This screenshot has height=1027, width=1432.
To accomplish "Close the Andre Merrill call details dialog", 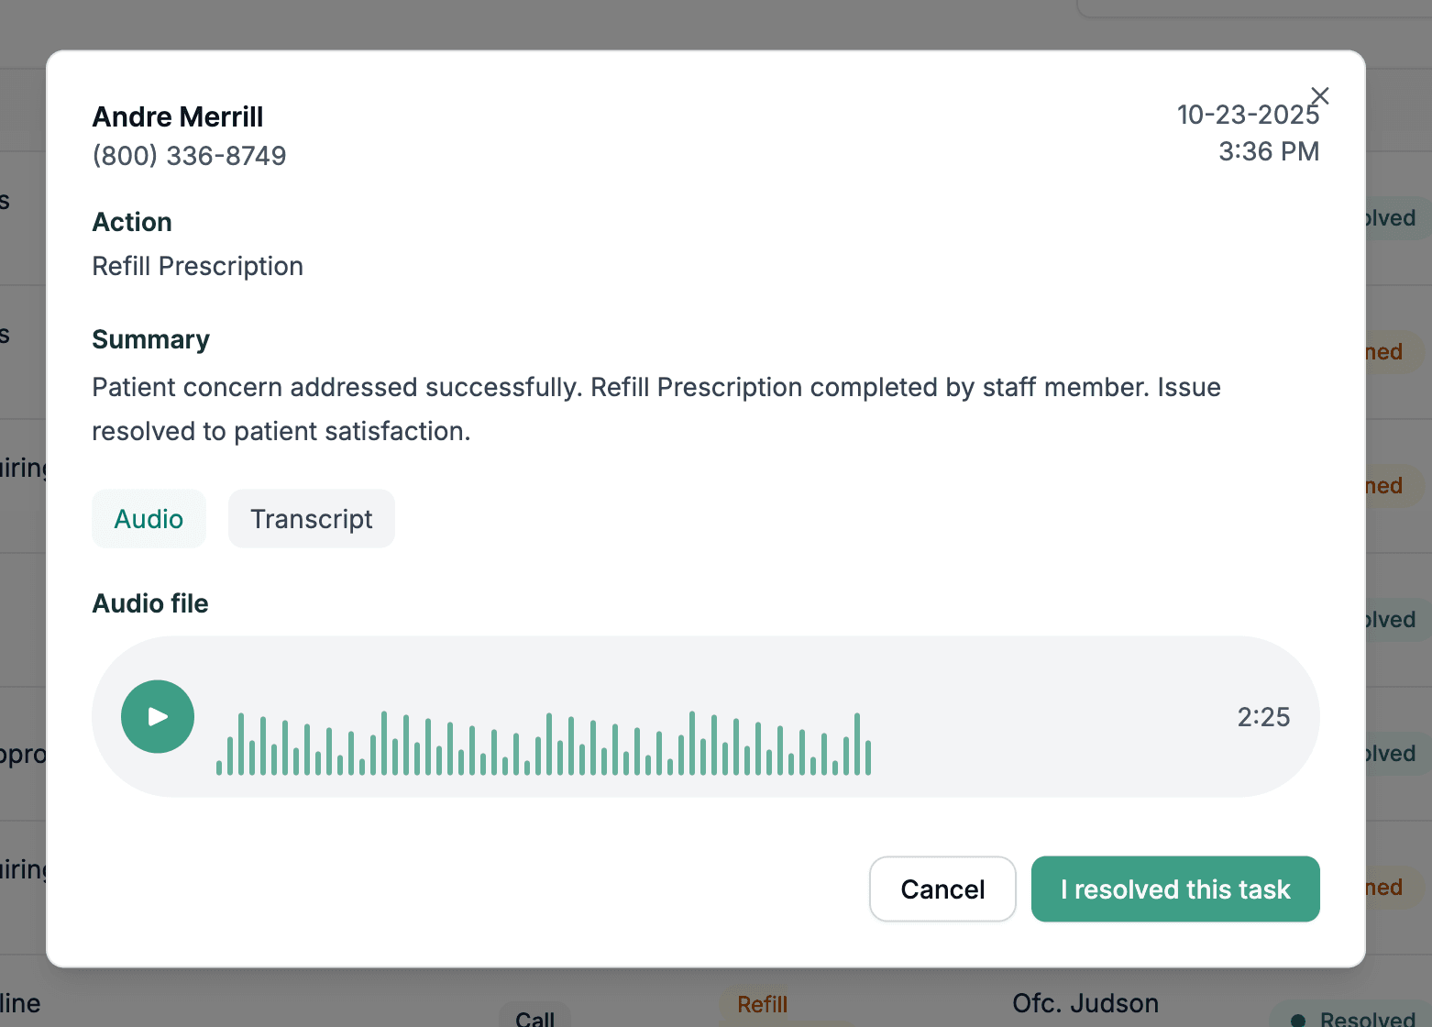I will [1319, 96].
